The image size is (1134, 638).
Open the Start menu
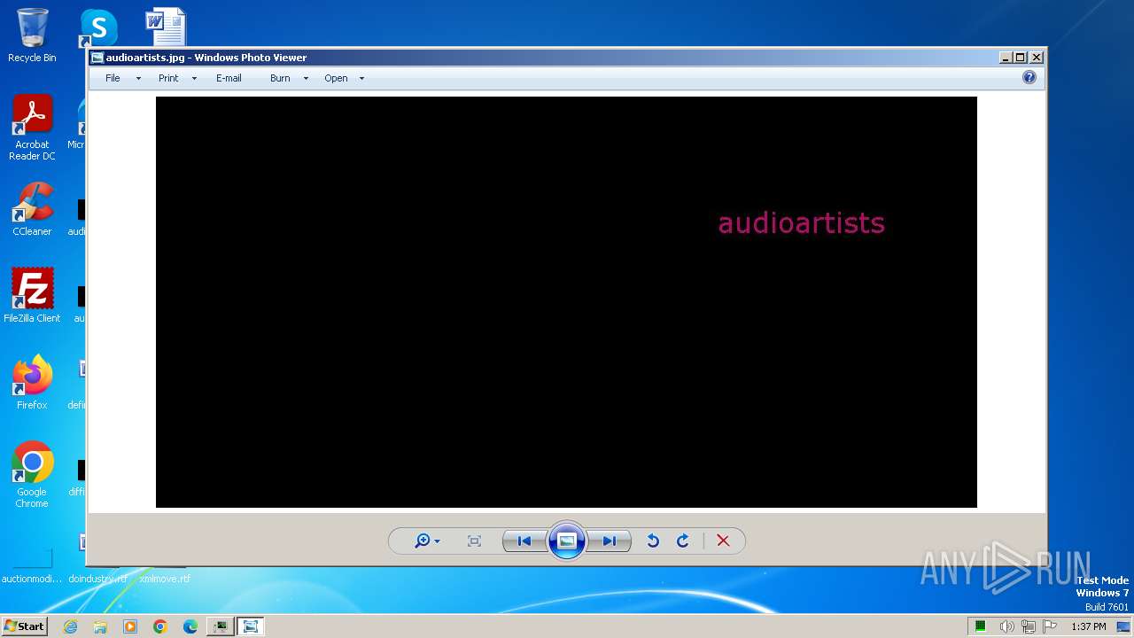point(24,626)
